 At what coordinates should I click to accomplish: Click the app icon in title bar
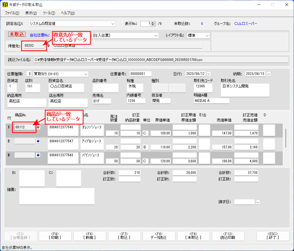pos(5,5)
